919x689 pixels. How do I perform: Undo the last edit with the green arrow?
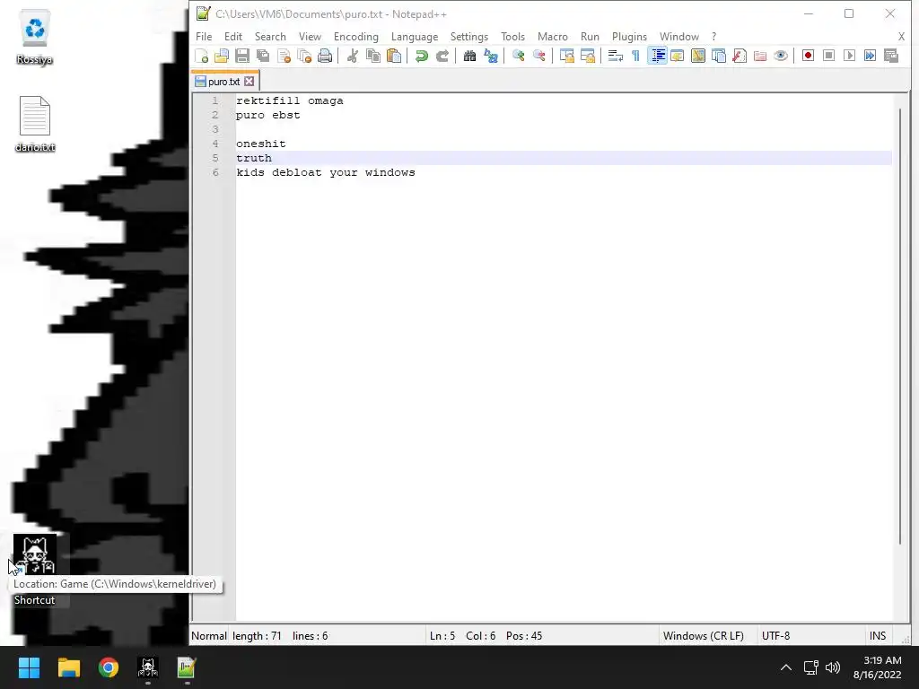(422, 56)
